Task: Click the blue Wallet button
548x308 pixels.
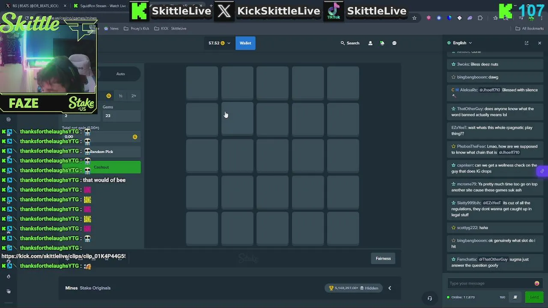Action: [x=245, y=43]
